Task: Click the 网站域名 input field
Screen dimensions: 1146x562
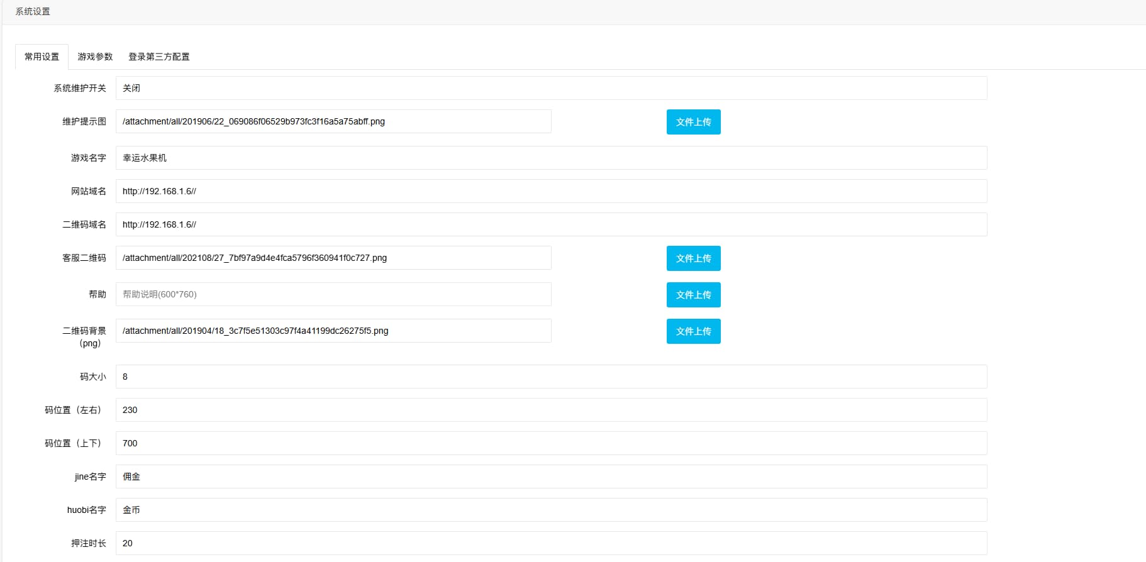Action: point(551,191)
